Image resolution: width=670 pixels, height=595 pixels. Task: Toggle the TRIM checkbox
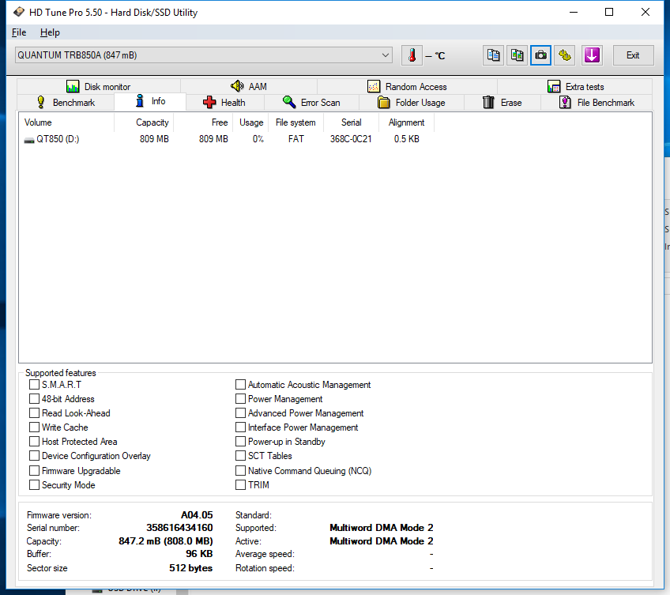pyautogui.click(x=240, y=484)
